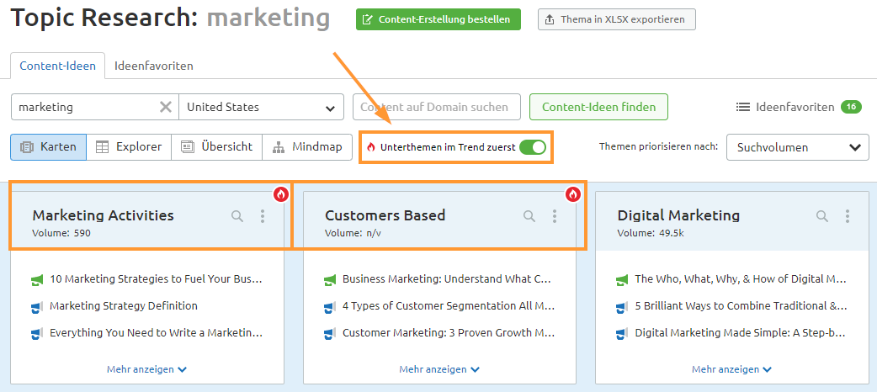
Task: Click the list icon next to Ideenfavoriten
Action: click(x=742, y=107)
